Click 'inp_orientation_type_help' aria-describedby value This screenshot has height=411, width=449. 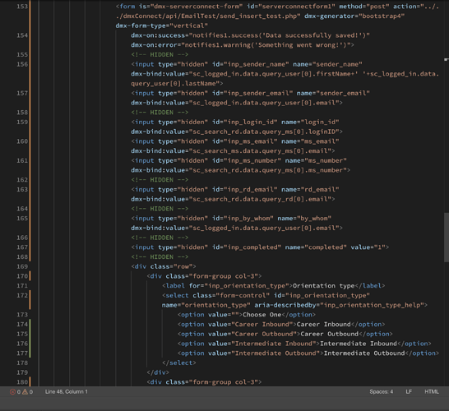372,306
